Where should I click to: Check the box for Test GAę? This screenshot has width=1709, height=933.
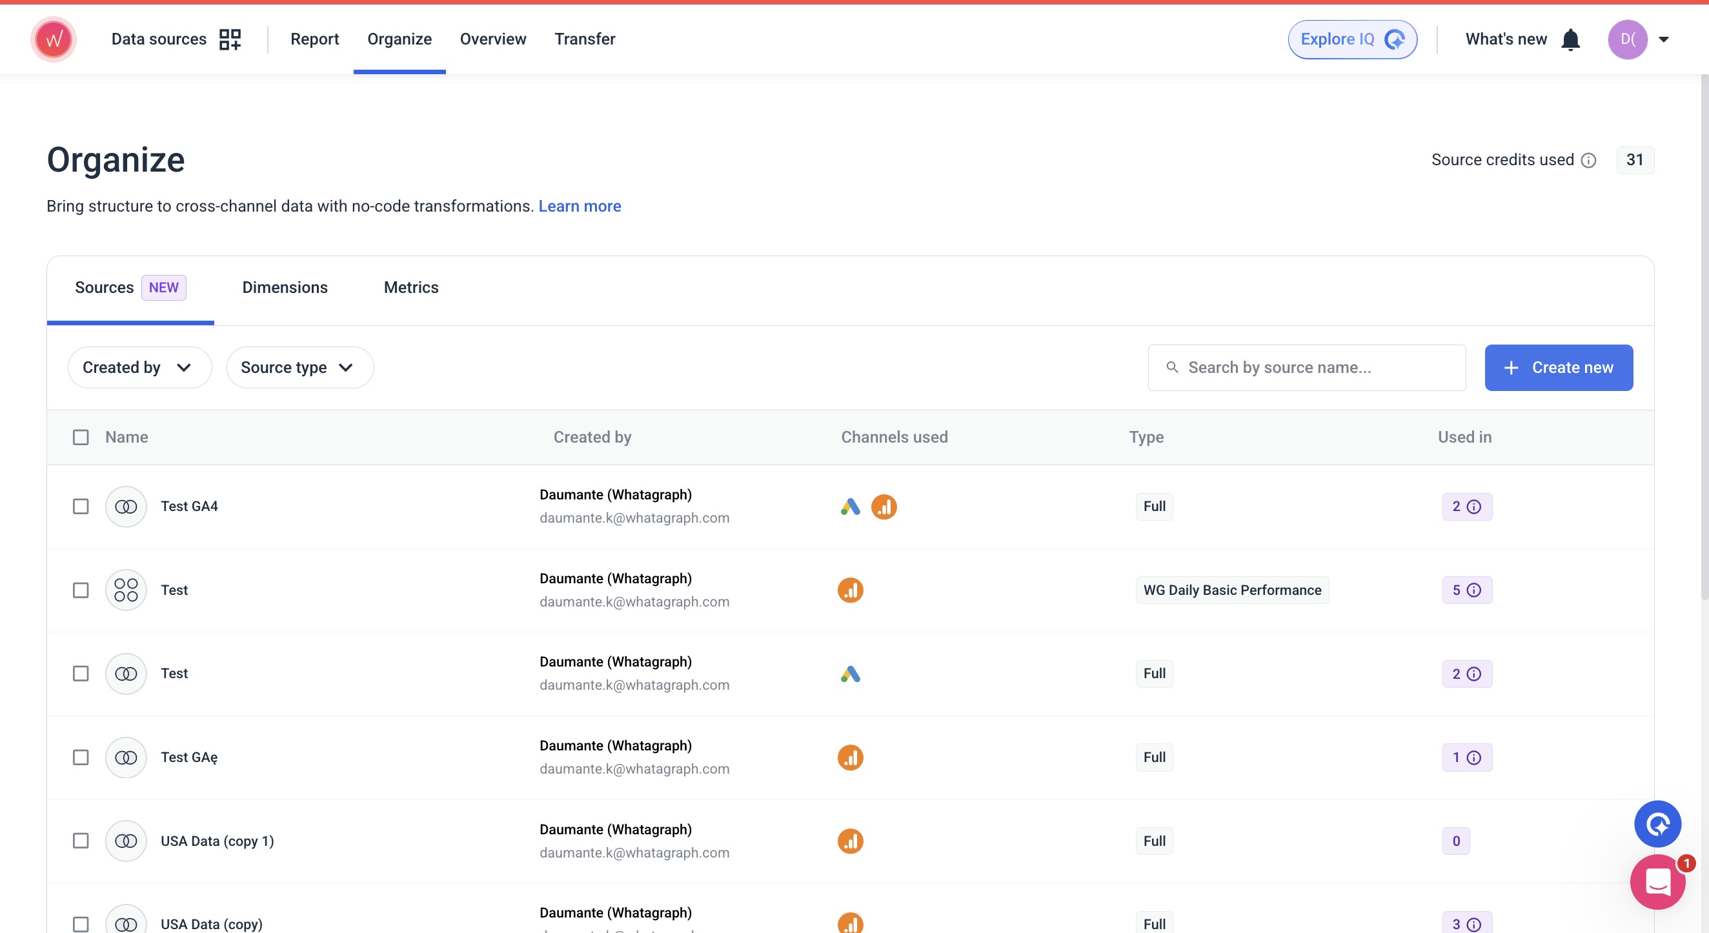point(80,757)
